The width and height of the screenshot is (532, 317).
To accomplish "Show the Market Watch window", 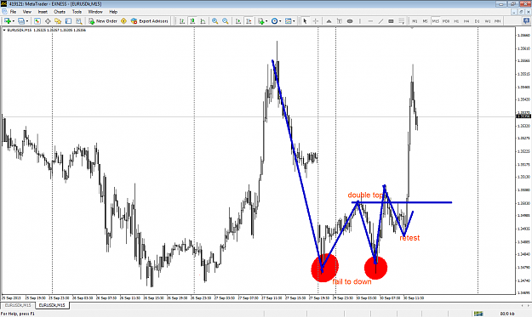I will [37, 21].
